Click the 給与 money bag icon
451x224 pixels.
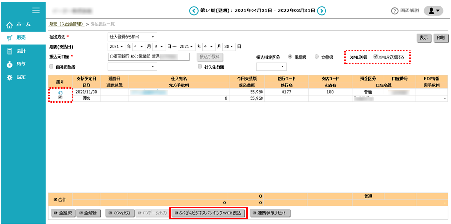tap(10, 64)
